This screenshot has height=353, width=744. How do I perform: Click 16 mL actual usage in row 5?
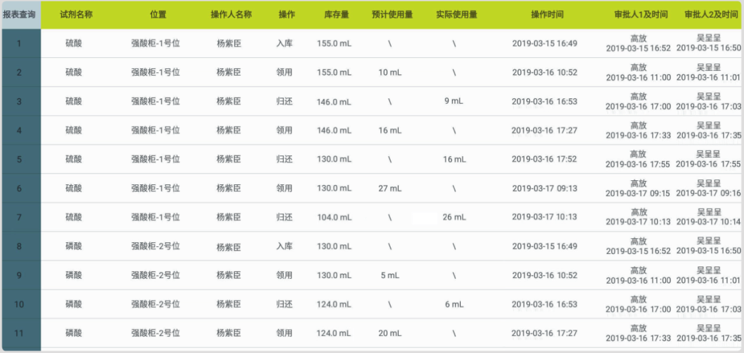[x=455, y=159]
